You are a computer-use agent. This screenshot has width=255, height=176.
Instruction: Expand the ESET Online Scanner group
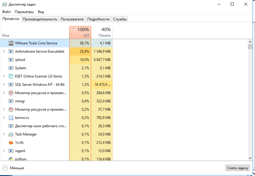pos(4,76)
